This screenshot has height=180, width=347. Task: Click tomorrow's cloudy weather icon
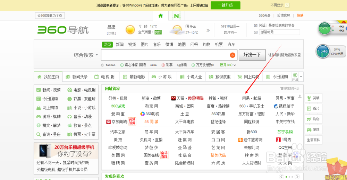(x=177, y=30)
